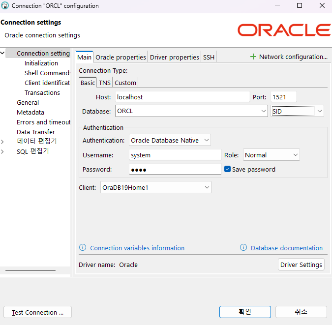Viewport: 332px width, 325px height.
Task: Expand the SQL 편집기 tree node
Action: point(2,151)
